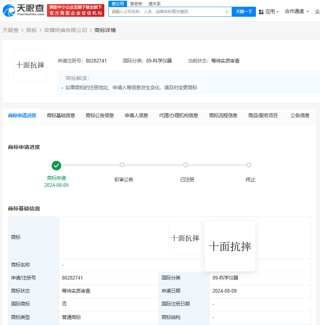Expand the 合作通道 dropdown
Image resolution: width=320 pixels, height=325 pixels.
295,11
